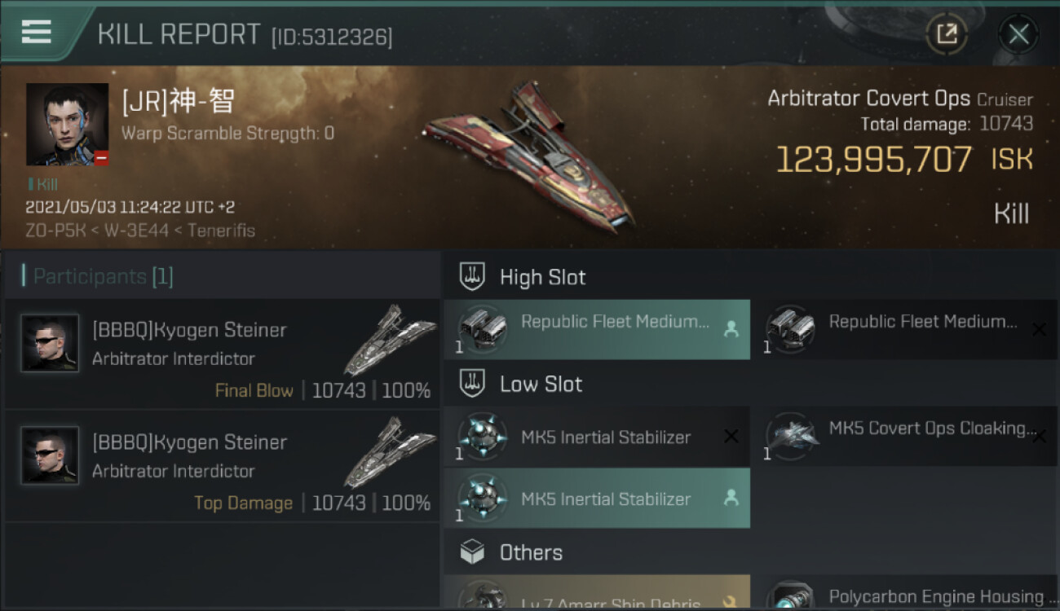Click the High Slot section header
Screen dimensions: 1060x611
click(x=542, y=277)
